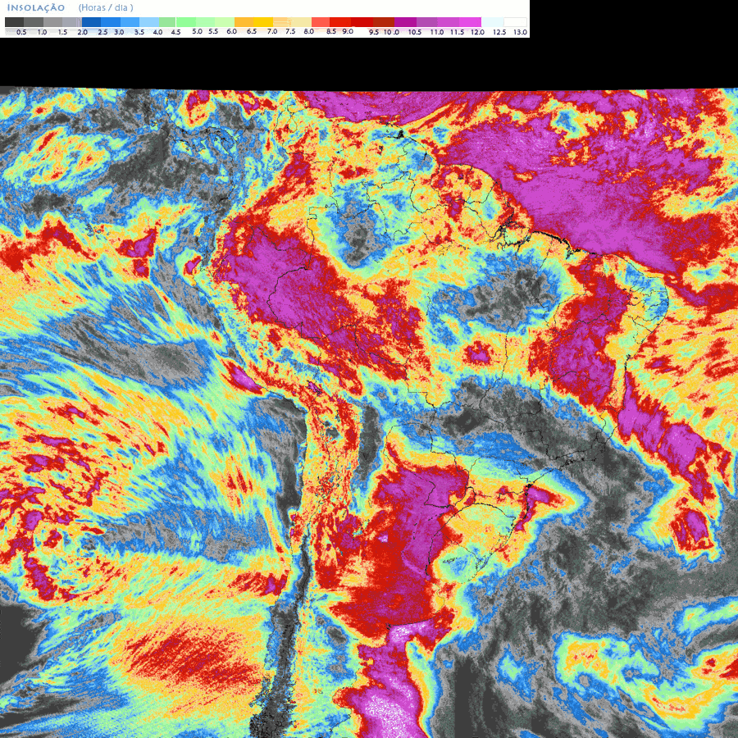Select the '5.5' legend value
The width and height of the screenshot is (738, 738).
tap(213, 31)
